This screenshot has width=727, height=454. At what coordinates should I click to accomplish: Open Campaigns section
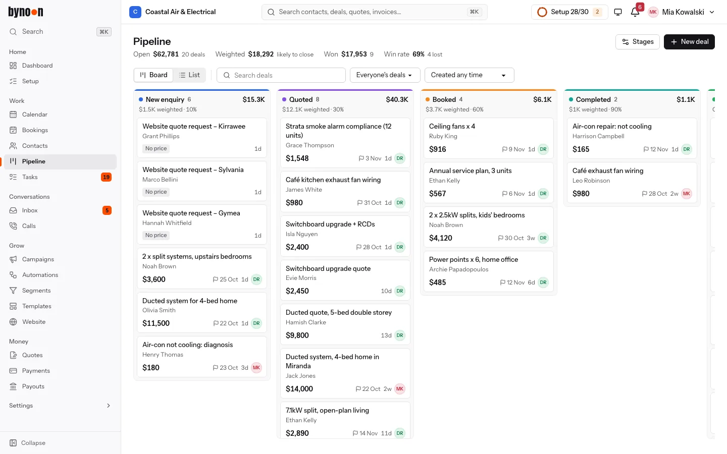61,259
